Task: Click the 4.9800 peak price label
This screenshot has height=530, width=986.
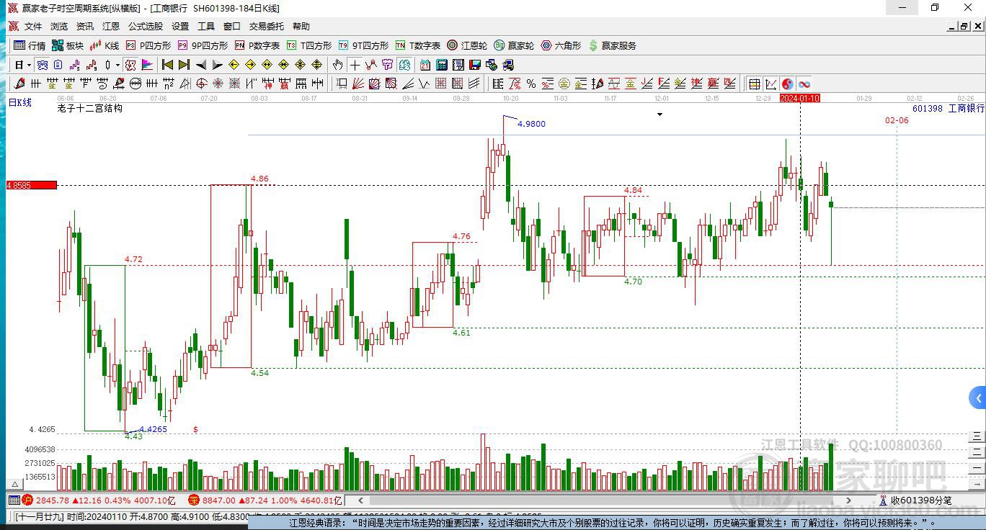Action: pyautogui.click(x=531, y=124)
